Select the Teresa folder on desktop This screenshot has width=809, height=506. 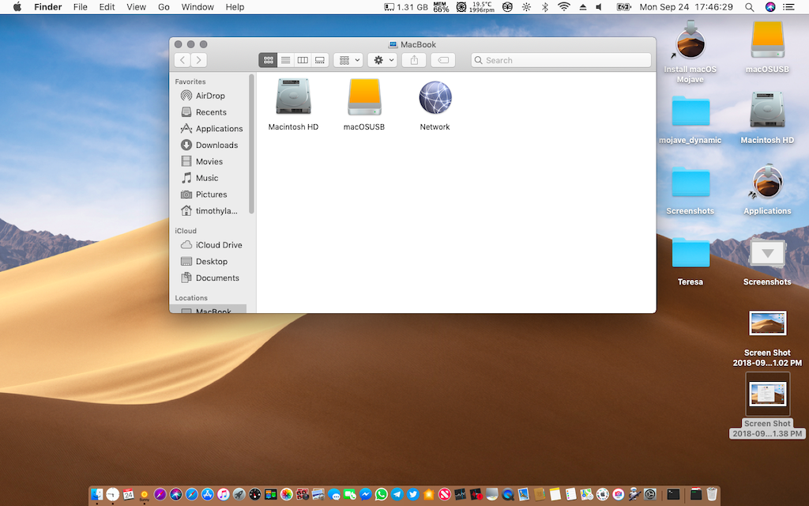point(690,252)
